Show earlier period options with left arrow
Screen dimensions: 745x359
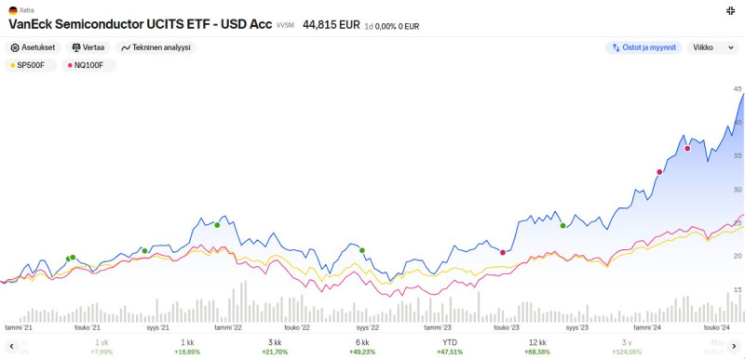coord(11,346)
